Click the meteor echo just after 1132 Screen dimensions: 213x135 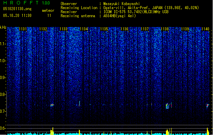52,105
